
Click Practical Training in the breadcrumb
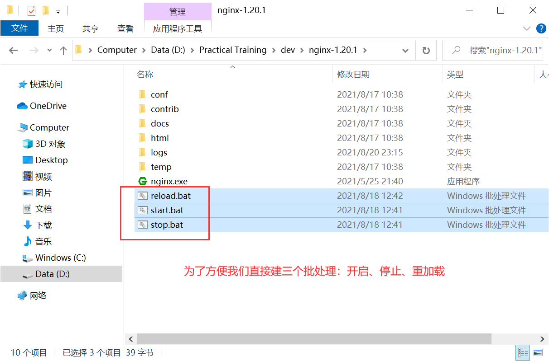[x=233, y=50]
